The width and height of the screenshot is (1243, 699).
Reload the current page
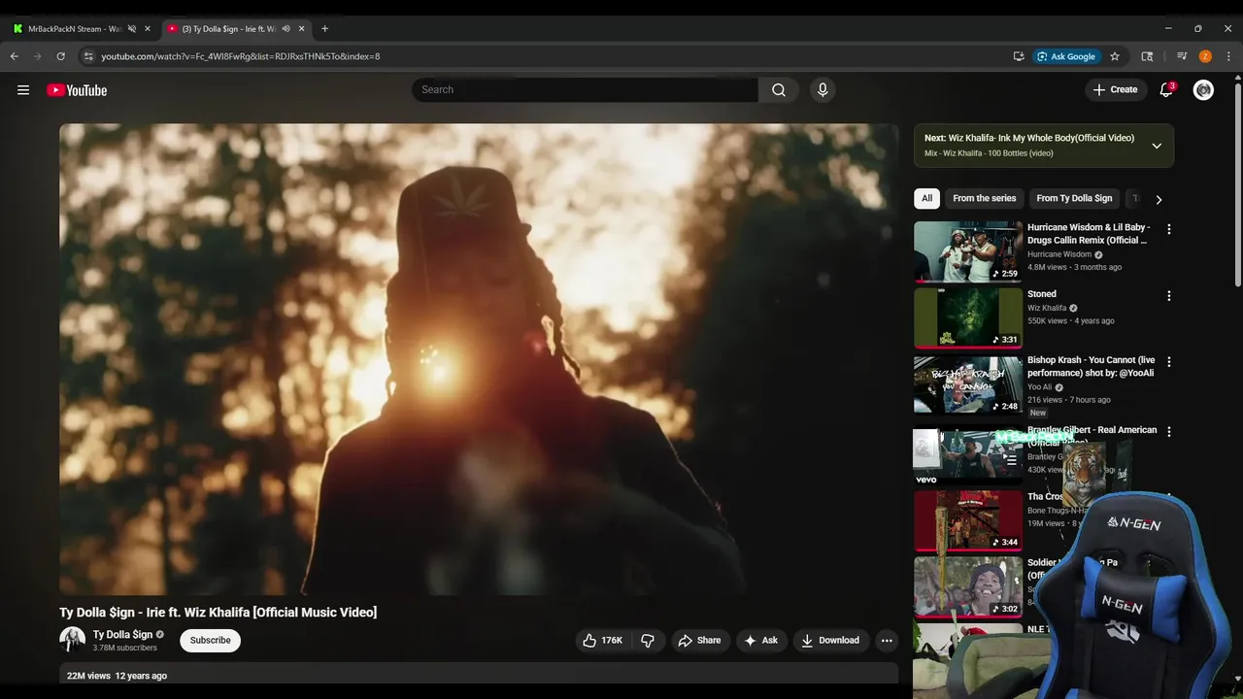click(x=60, y=56)
